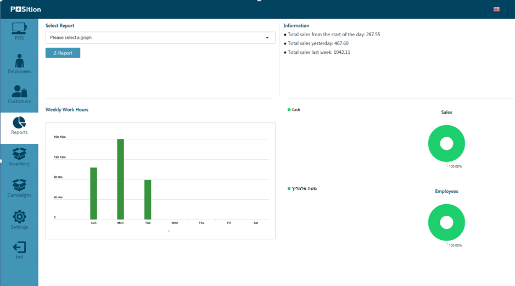This screenshot has width=515, height=286.
Task: Click the Tuesday work hours bar
Action: point(148,199)
